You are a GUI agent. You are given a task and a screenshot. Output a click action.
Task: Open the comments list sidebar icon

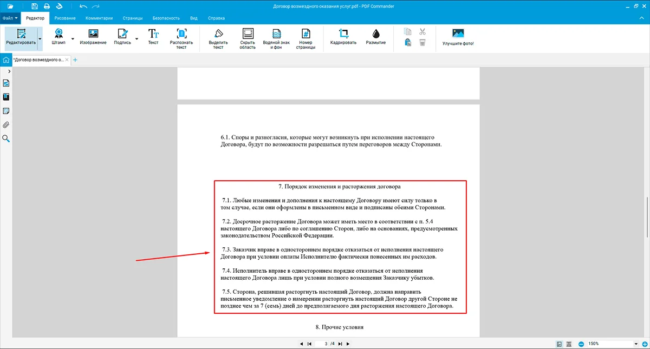[x=6, y=111]
